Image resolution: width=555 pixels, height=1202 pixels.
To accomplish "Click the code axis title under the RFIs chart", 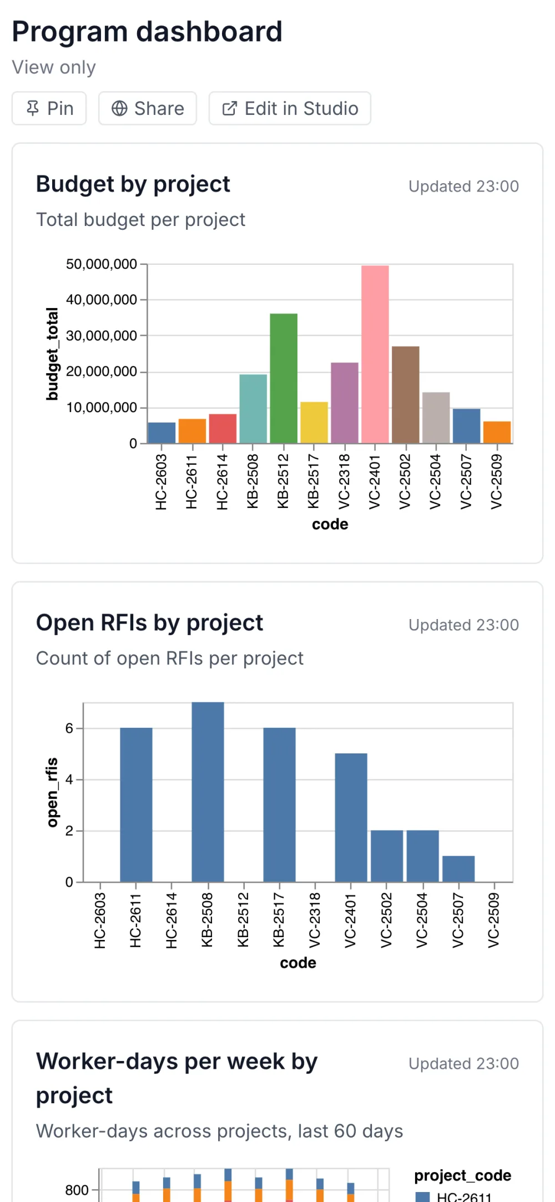I will click(x=298, y=963).
